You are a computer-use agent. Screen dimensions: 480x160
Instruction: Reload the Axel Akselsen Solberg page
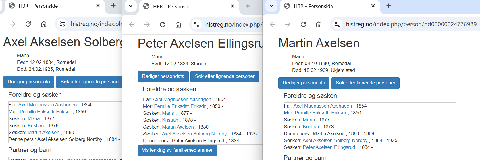tap(28, 24)
